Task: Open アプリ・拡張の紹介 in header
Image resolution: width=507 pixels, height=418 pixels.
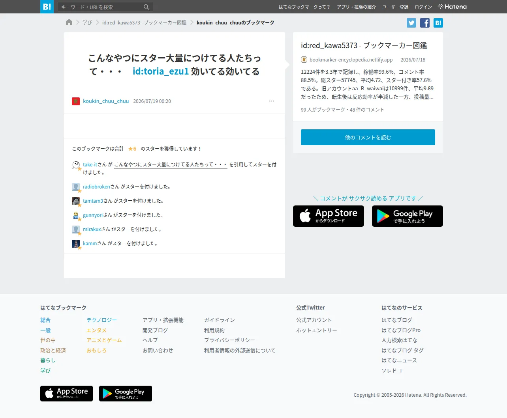Action: (x=357, y=7)
